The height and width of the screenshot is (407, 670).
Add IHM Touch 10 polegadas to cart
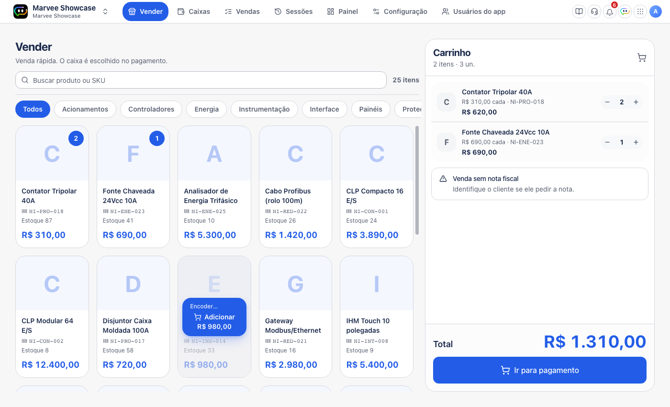(x=377, y=317)
